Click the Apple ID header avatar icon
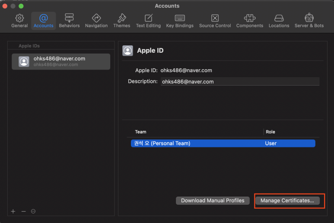 (x=127, y=51)
